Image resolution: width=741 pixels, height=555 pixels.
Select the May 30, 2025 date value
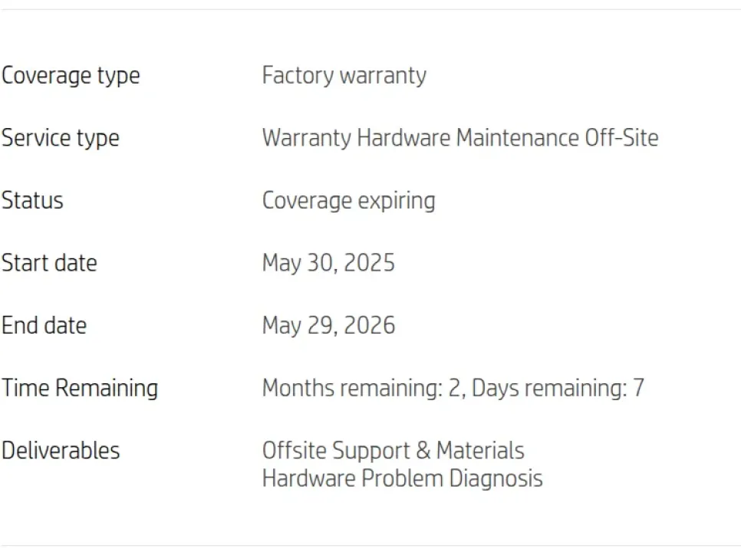click(x=328, y=263)
